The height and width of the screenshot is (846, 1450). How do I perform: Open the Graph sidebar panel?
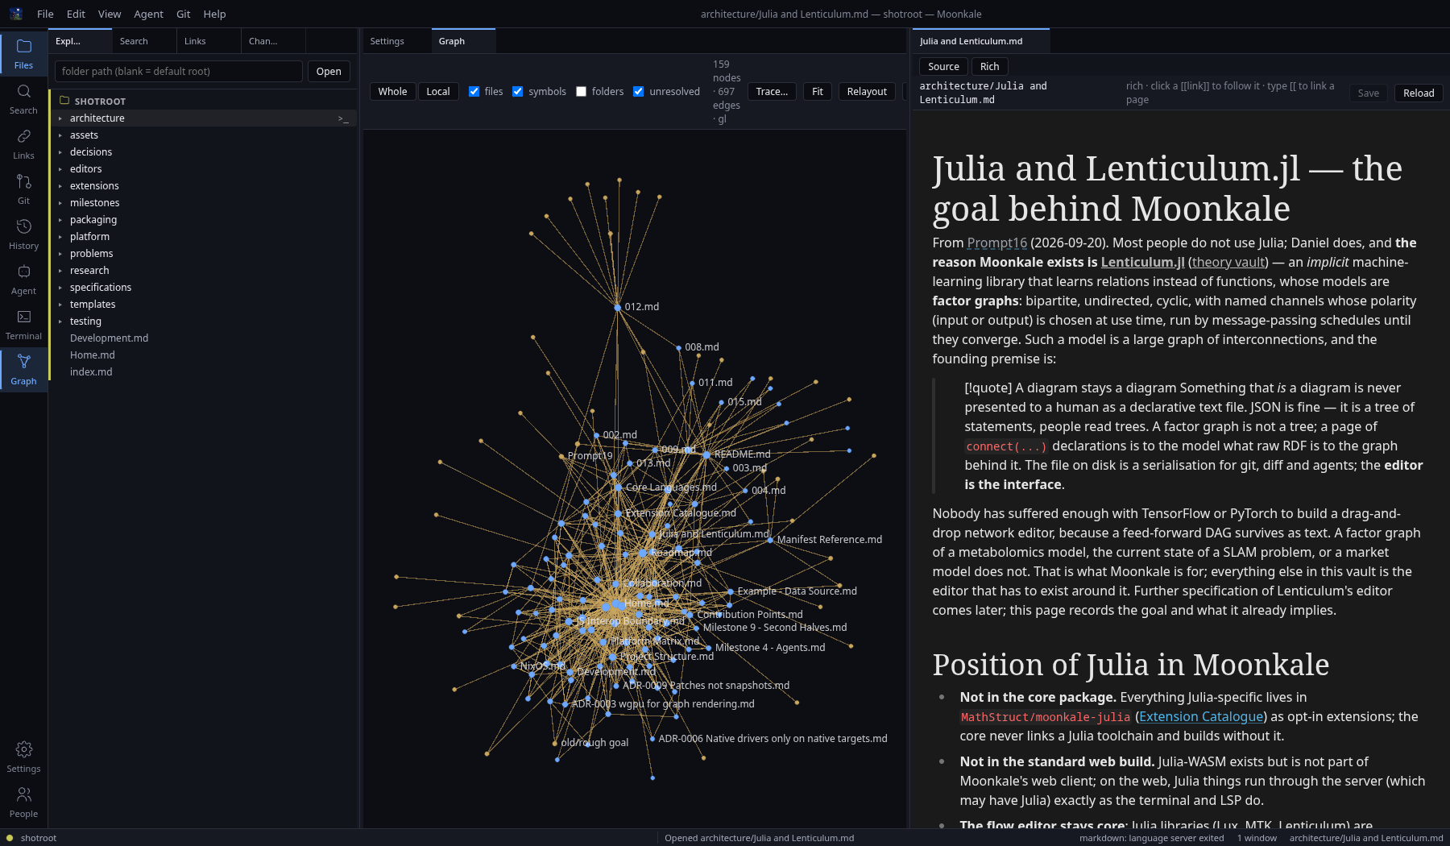(23, 370)
